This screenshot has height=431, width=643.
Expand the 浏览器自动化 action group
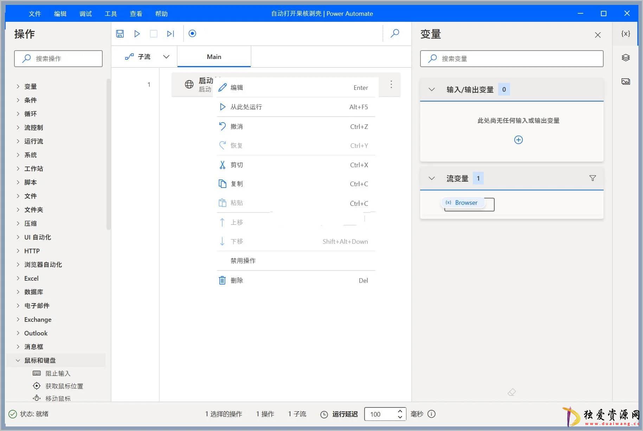[x=18, y=265]
